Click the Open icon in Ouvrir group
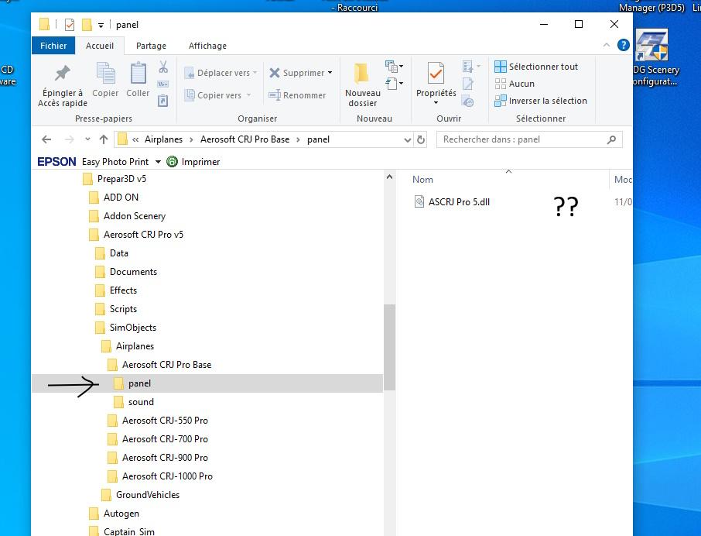This screenshot has width=701, height=536. click(468, 67)
